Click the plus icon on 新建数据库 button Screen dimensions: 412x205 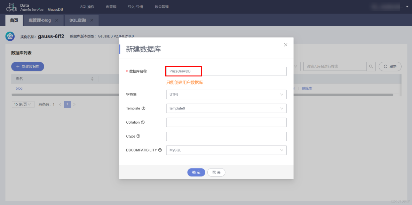tap(17, 66)
